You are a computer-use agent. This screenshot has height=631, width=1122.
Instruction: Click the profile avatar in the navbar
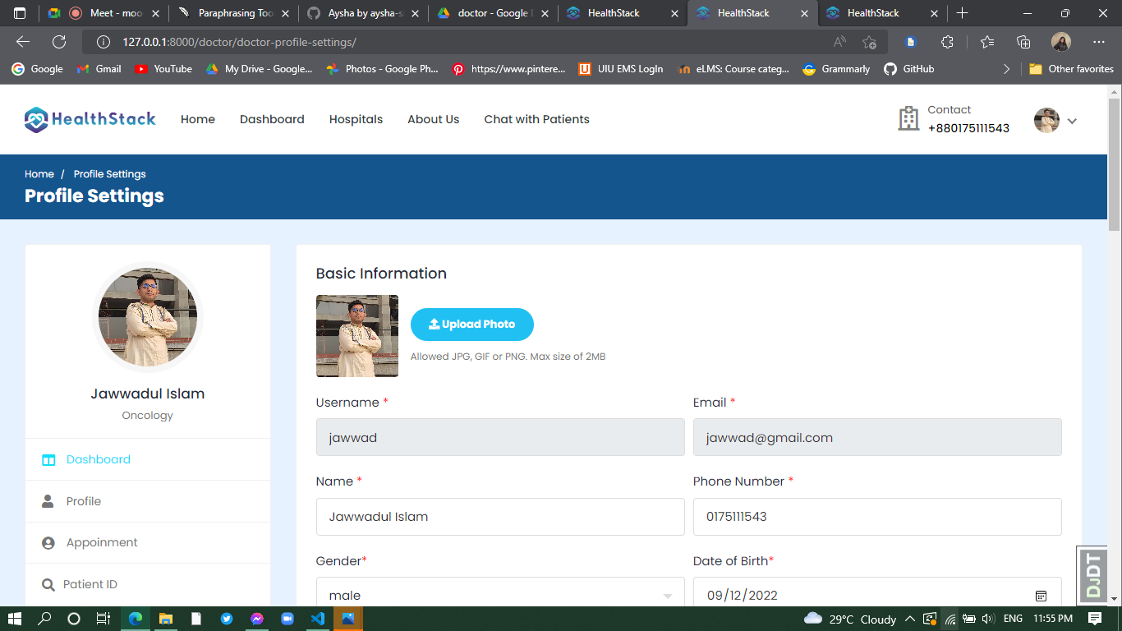(x=1046, y=120)
